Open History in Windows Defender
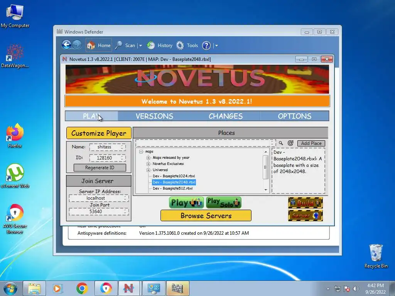 [x=160, y=45]
